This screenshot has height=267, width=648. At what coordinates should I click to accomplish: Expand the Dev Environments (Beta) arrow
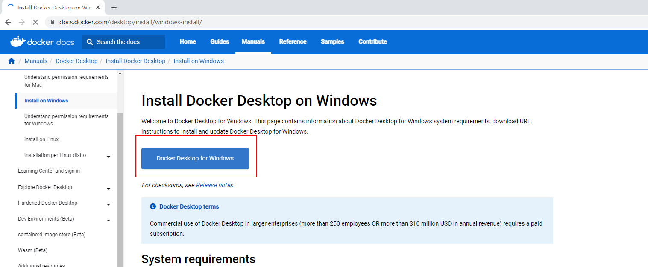click(x=108, y=221)
